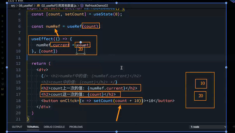Screen dimensions: 235x133
Task: Open the 02_useRef引用其他数据.js breadcrumb
Action: point(59,6)
